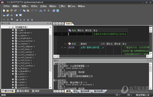Viewport: 153px width, 97px height.
Task: Open the 调试(D) menu
Action: [x=53, y=6]
